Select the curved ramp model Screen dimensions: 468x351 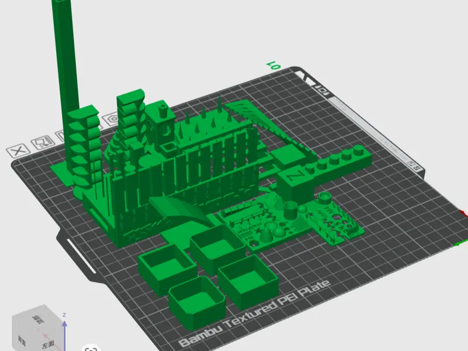click(x=182, y=209)
